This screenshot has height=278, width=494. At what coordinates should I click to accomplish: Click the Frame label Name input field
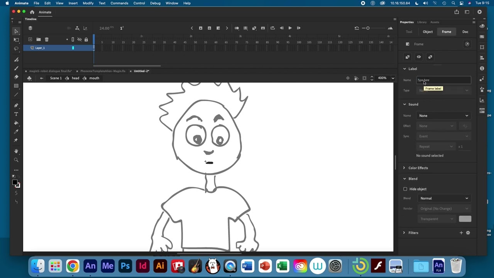444,80
